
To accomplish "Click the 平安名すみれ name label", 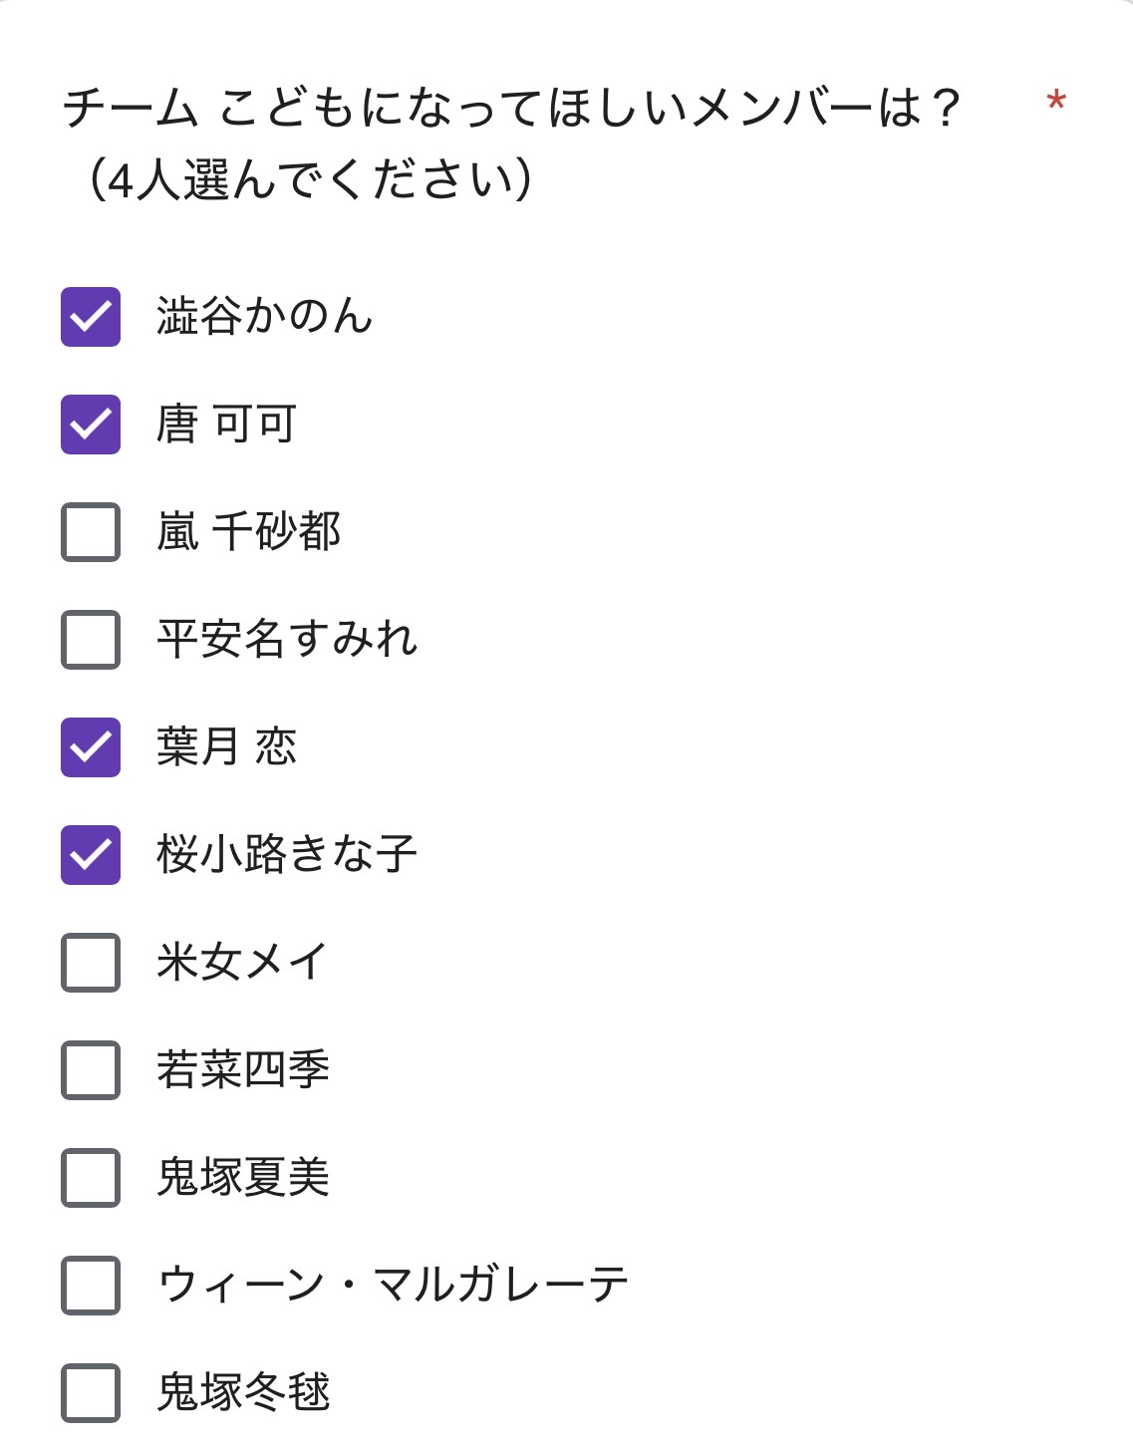I will (287, 639).
